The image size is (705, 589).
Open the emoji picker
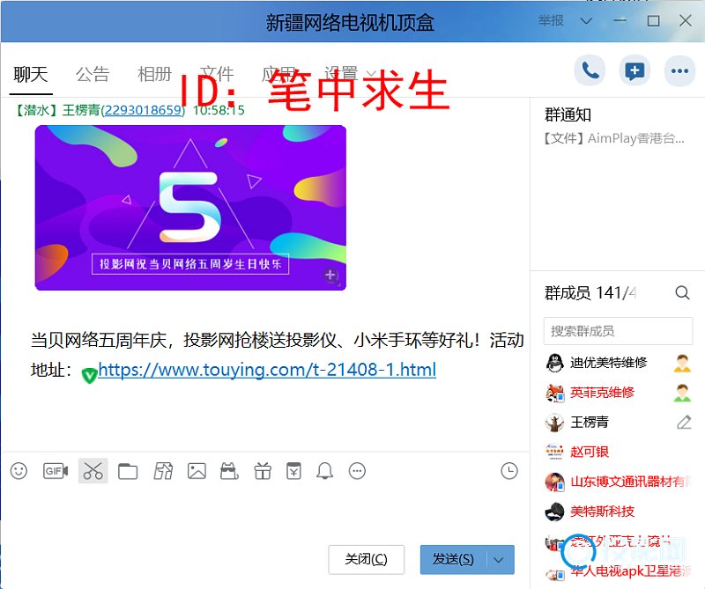tap(19, 471)
